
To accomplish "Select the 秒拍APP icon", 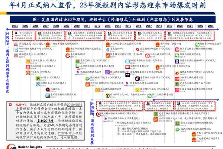I will click(x=108, y=96).
